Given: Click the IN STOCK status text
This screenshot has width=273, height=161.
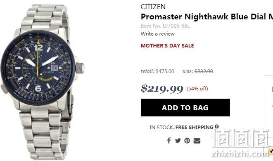Looking at the screenshot, I should (x=161, y=128).
